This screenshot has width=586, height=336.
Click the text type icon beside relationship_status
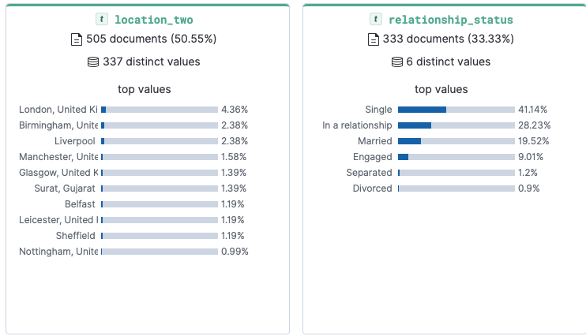click(376, 20)
